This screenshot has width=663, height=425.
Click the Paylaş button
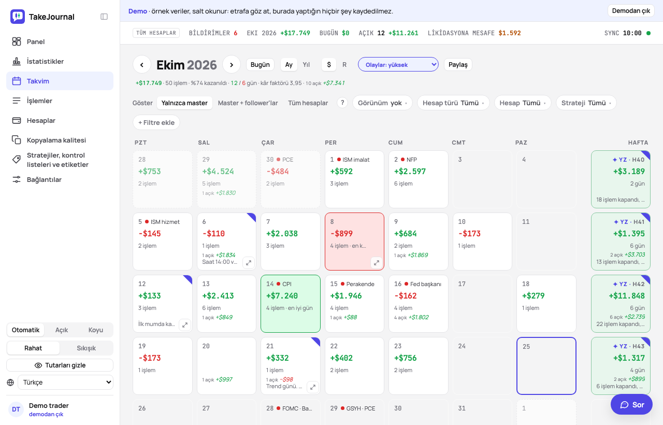coord(458,65)
